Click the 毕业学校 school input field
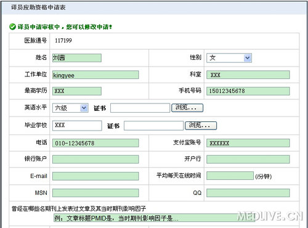The height and width of the screenshot is (228, 308). (77, 126)
